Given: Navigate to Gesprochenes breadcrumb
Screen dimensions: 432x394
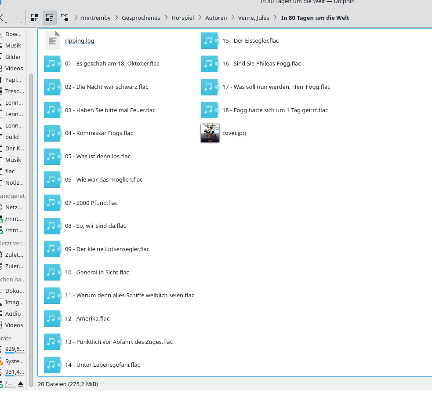Looking at the screenshot, I should 141,18.
